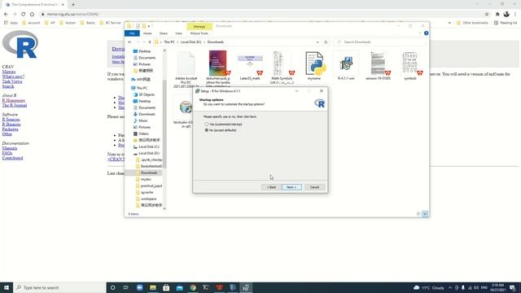Open the Manuals documentation link
521x293 pixels.
[10, 148]
